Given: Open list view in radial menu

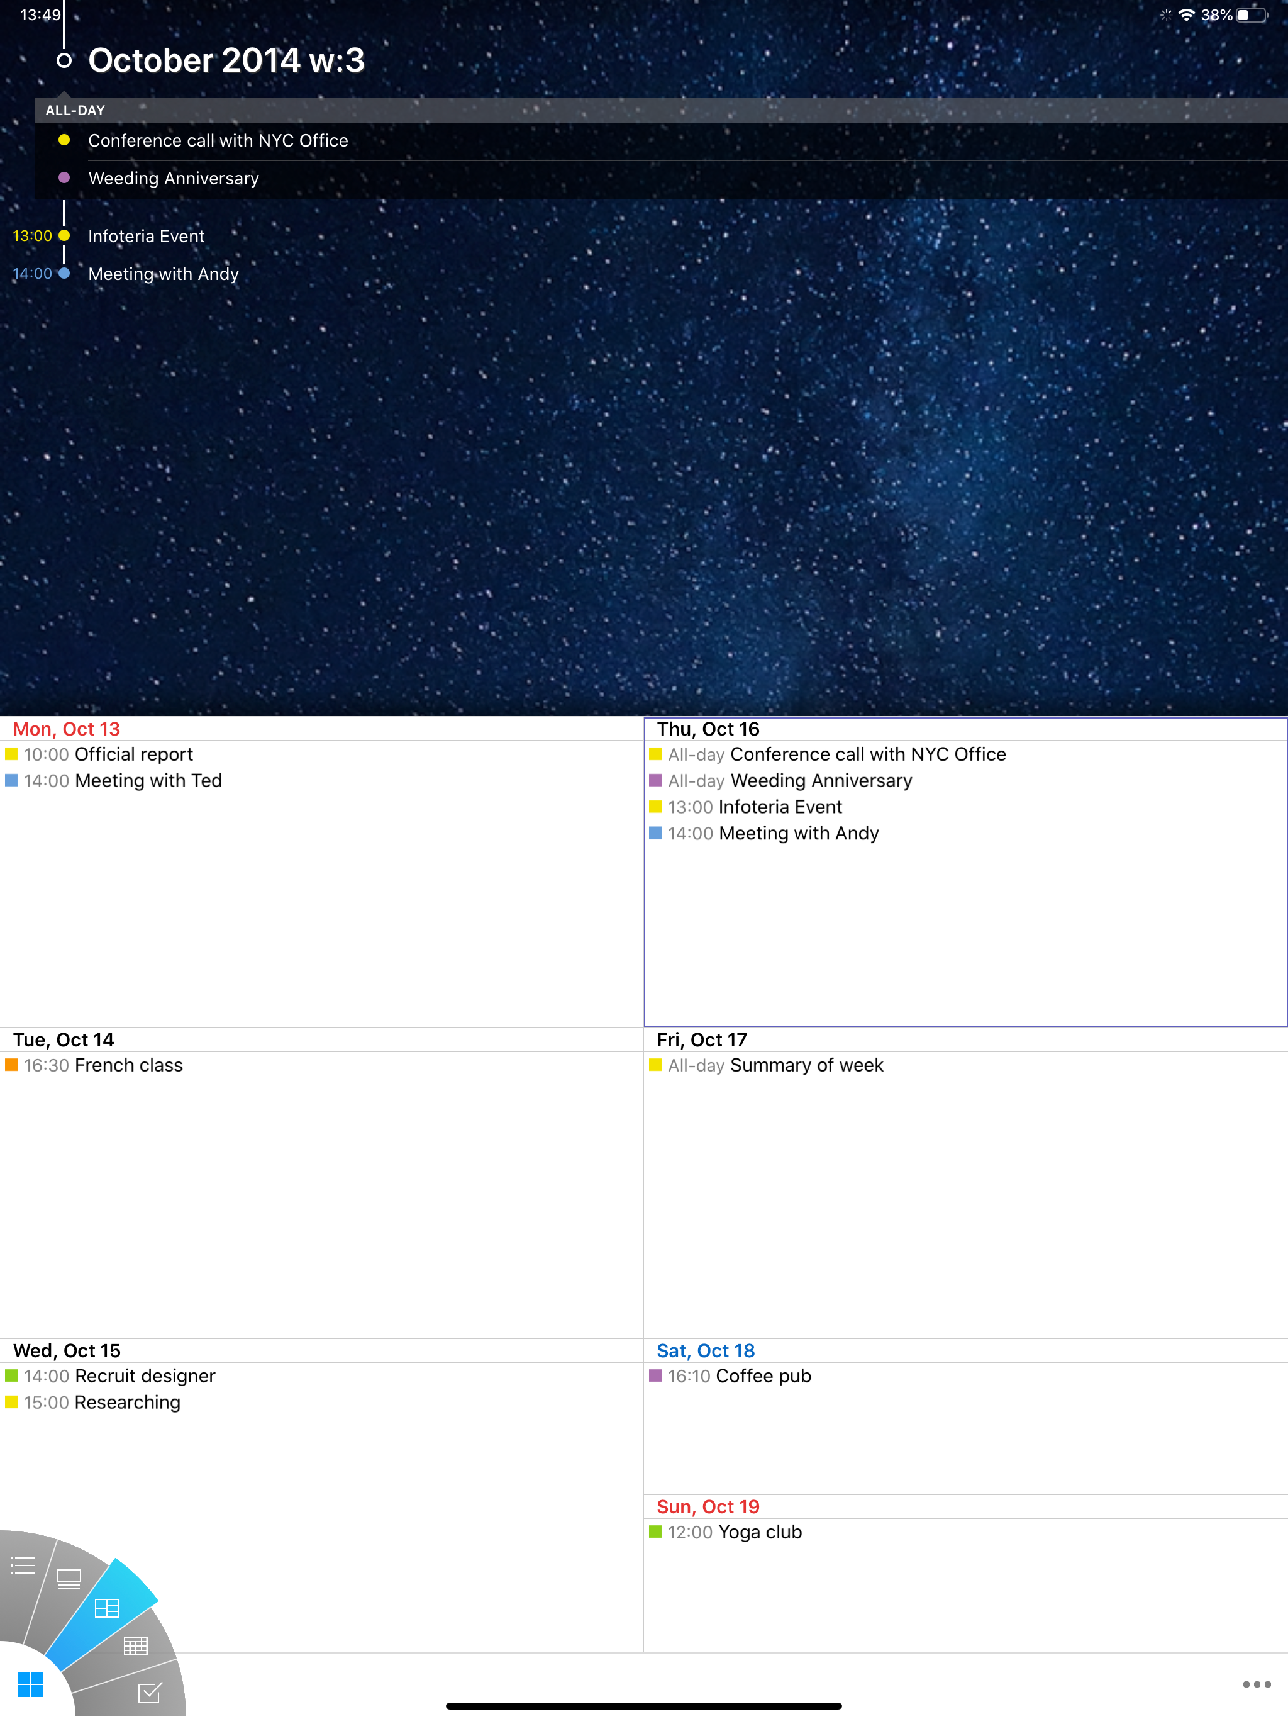Looking at the screenshot, I should [23, 1565].
